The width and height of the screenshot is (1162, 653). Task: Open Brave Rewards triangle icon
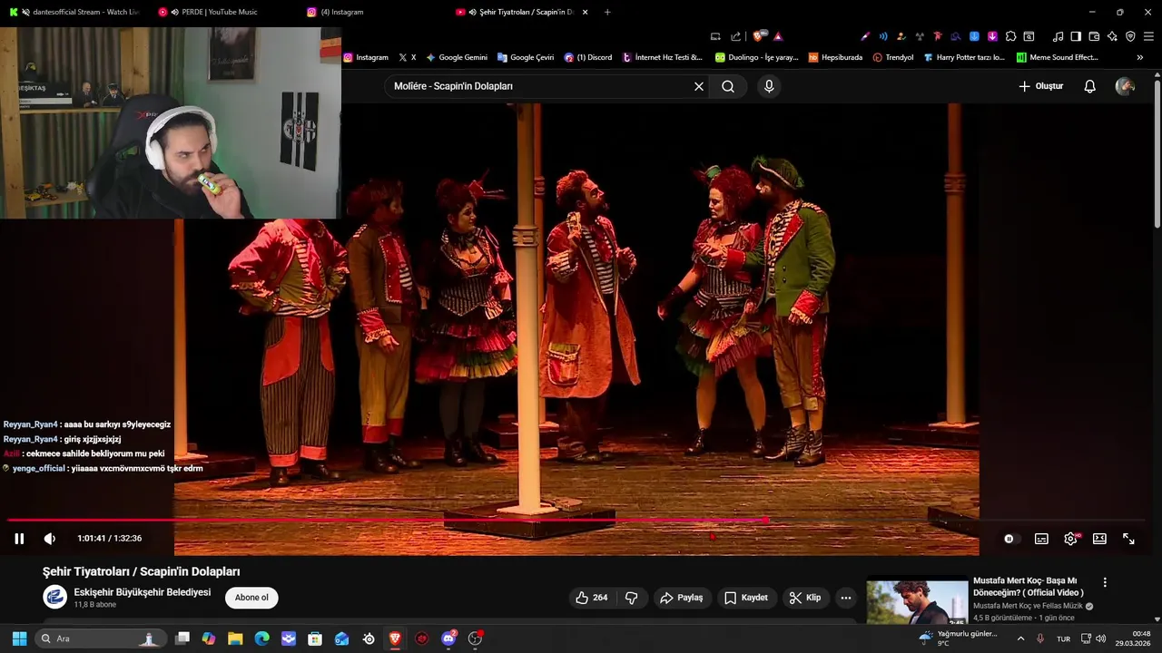pos(778,36)
